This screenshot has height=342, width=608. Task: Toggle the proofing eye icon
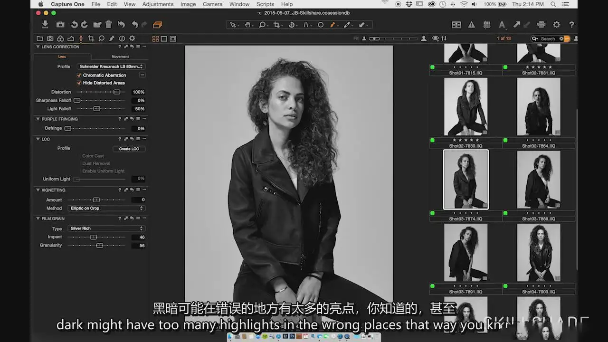pos(436,38)
